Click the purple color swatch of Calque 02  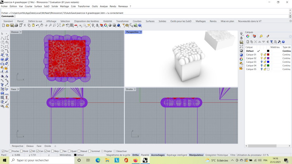[268, 58]
